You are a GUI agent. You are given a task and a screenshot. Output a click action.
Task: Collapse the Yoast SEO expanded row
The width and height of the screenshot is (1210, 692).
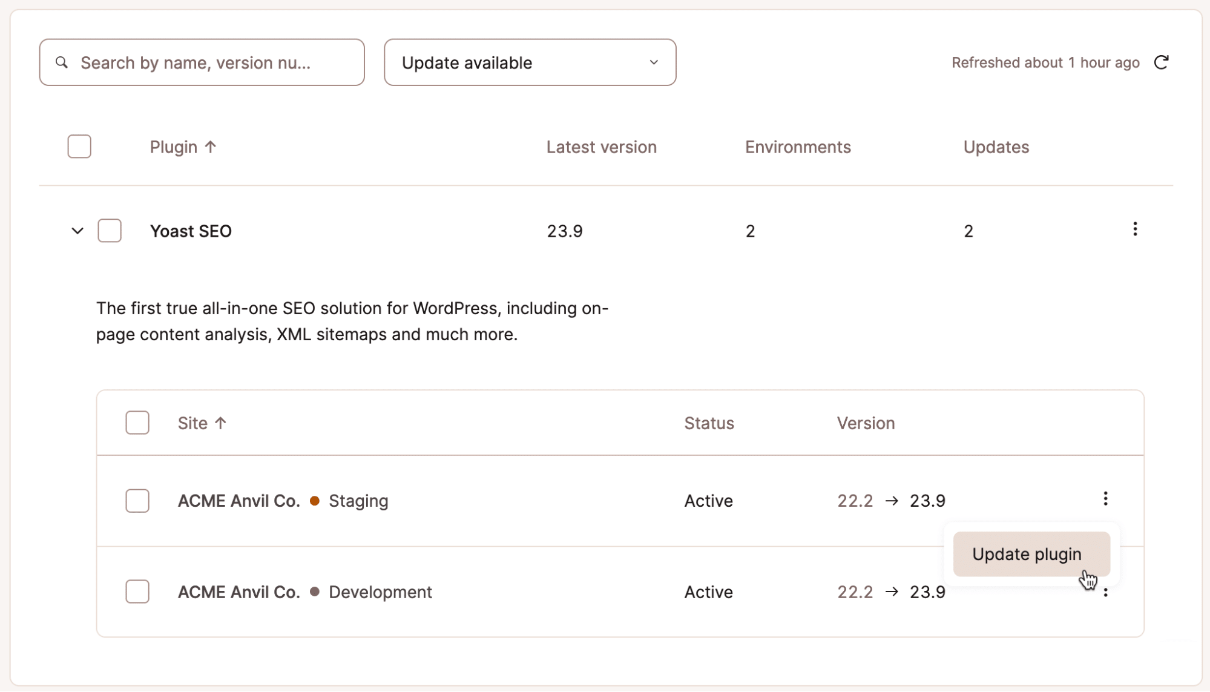78,231
